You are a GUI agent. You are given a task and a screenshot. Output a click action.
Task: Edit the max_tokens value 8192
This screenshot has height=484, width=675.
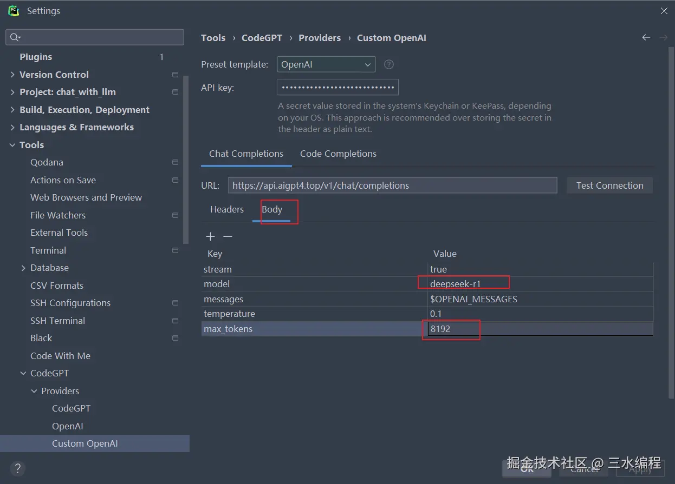coord(540,329)
